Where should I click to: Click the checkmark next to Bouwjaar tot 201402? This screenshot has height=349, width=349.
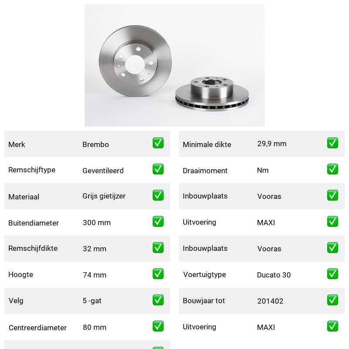pos(332,300)
